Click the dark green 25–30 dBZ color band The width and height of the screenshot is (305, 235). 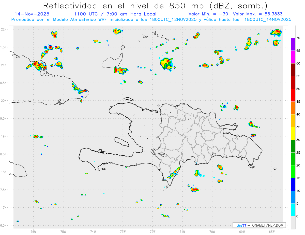pos(293,146)
